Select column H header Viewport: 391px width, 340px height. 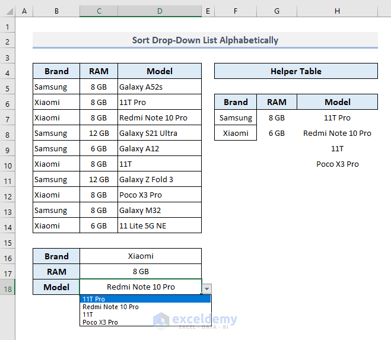[337, 11]
